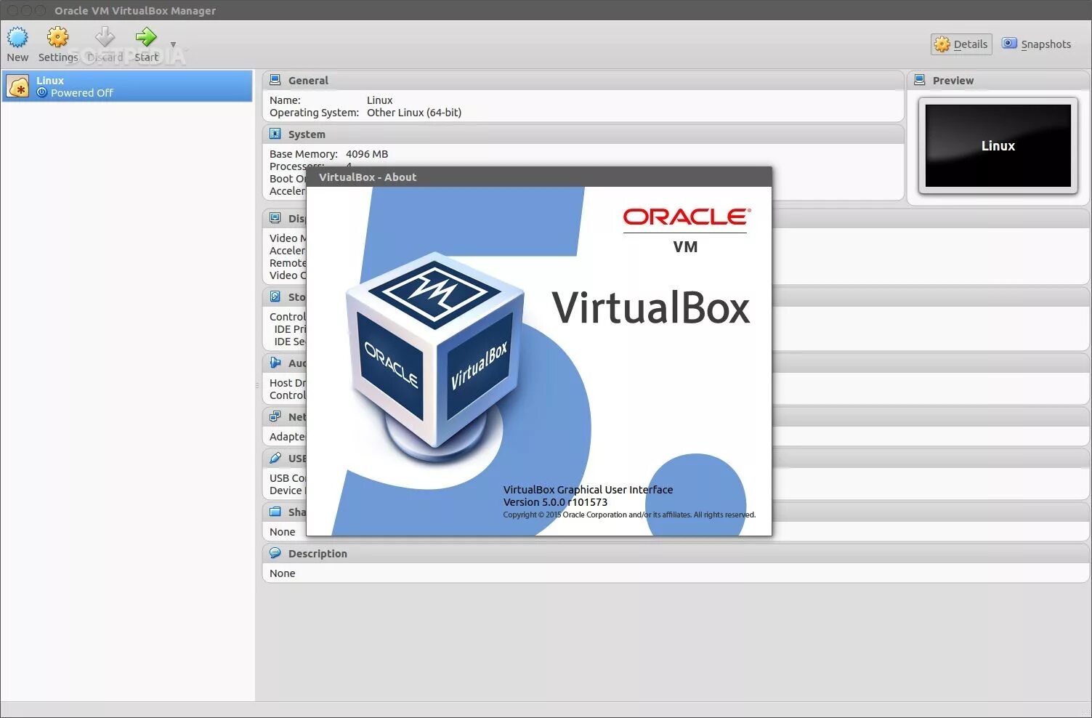The image size is (1092, 718).
Task: Click '4096 MB' base memory value
Action: (367, 154)
